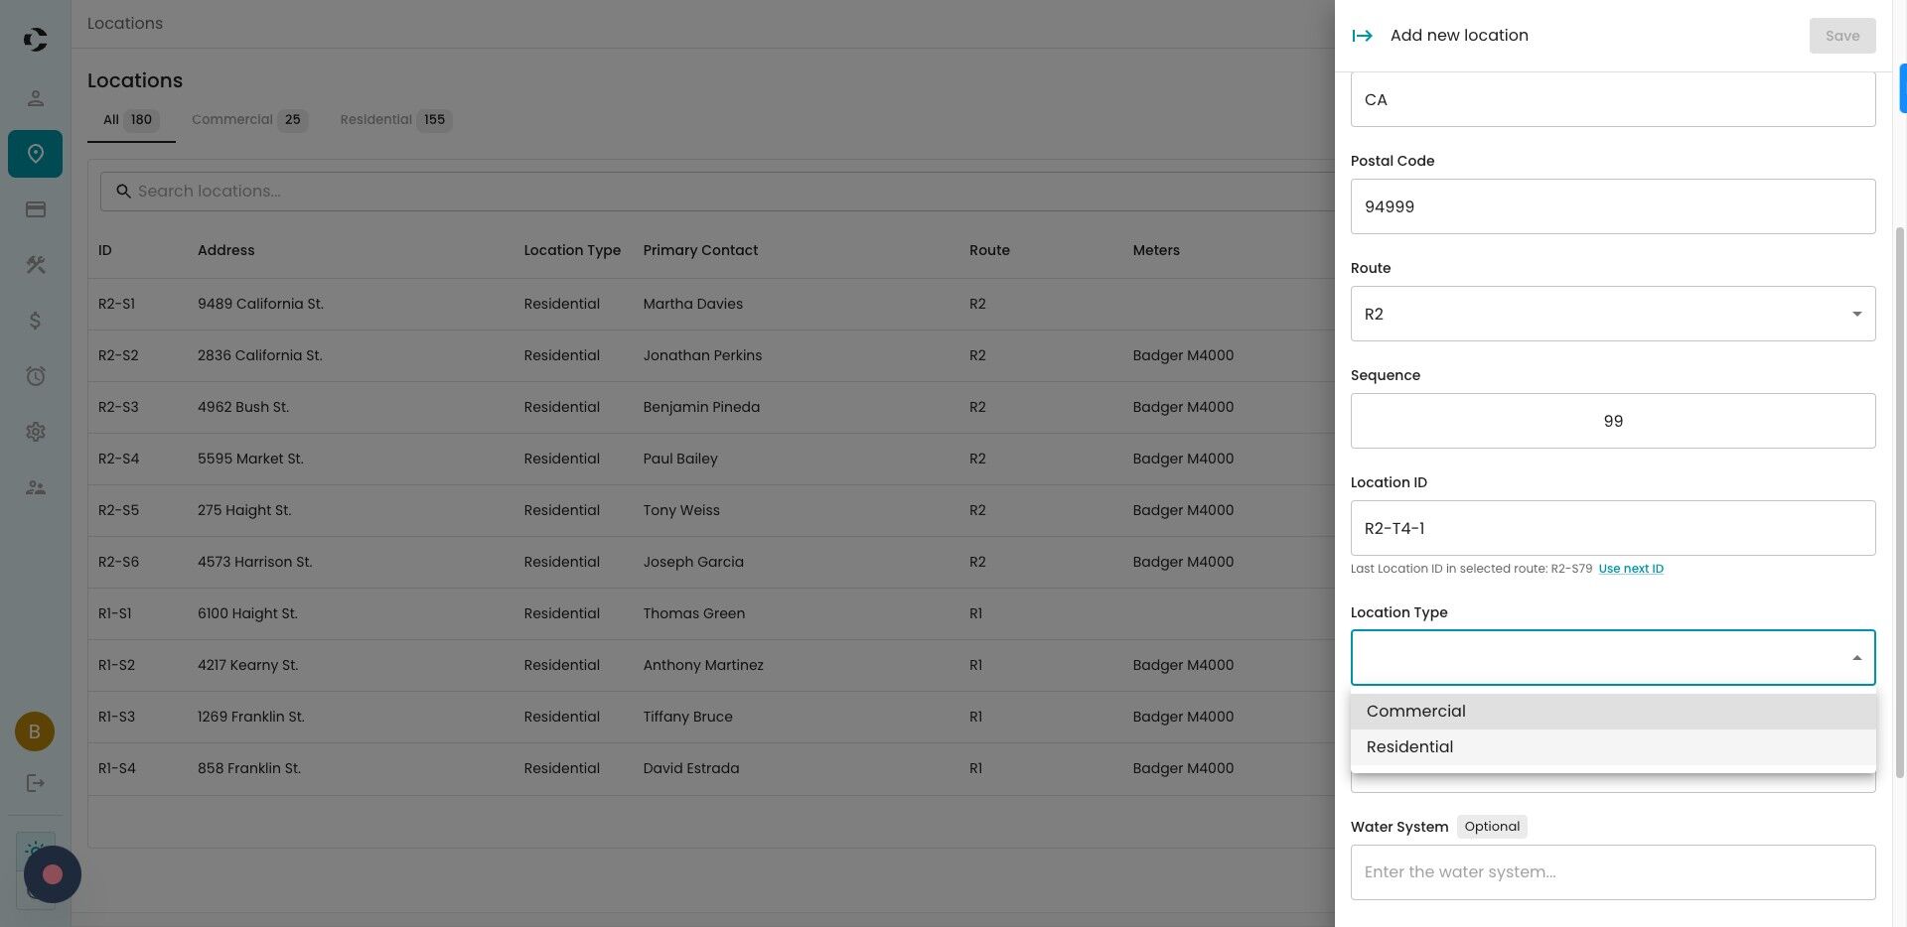Click the user avatar B button
This screenshot has height=927, width=1907.
click(x=35, y=731)
